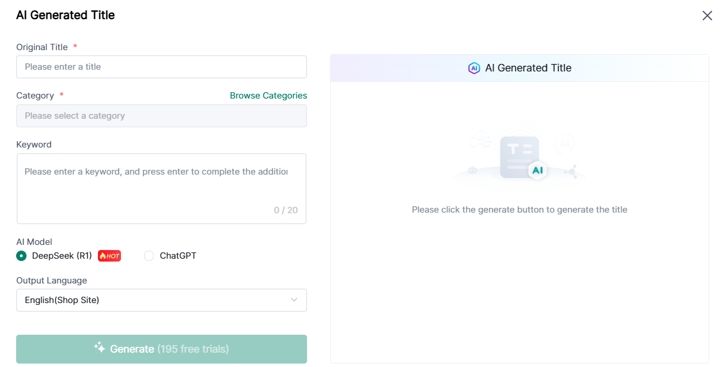Click the sparkle icon on the Generate button
This screenshot has width=727, height=367.
(100, 349)
